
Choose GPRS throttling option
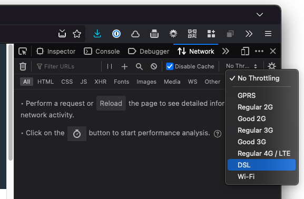(x=261, y=95)
